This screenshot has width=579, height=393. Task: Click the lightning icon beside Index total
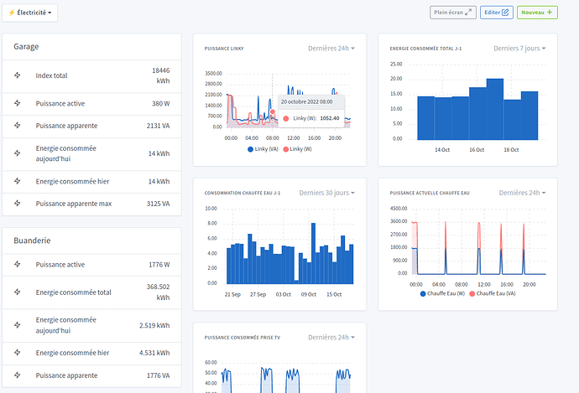coord(18,75)
